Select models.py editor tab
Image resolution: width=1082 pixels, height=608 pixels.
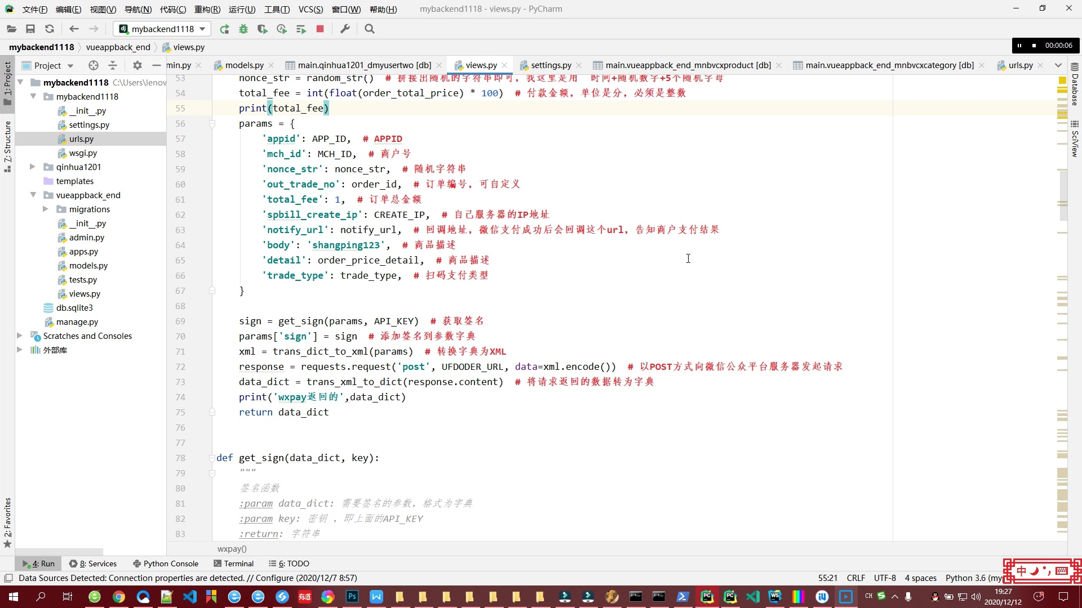[x=244, y=65]
